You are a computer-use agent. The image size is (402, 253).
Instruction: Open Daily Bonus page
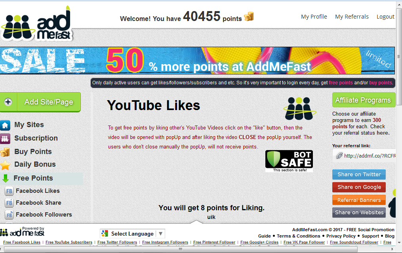35,164
